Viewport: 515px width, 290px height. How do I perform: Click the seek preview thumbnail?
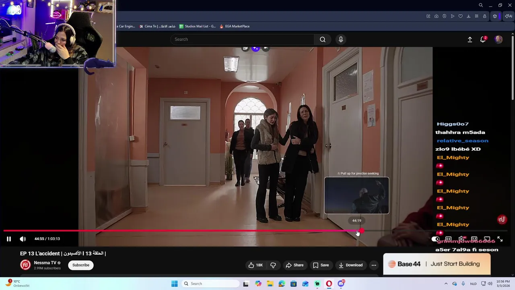357,195
